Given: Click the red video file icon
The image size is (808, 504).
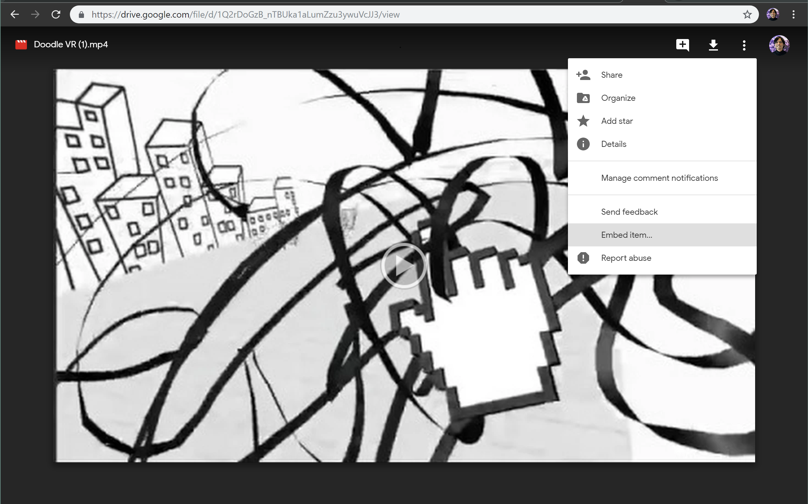Looking at the screenshot, I should tap(21, 44).
